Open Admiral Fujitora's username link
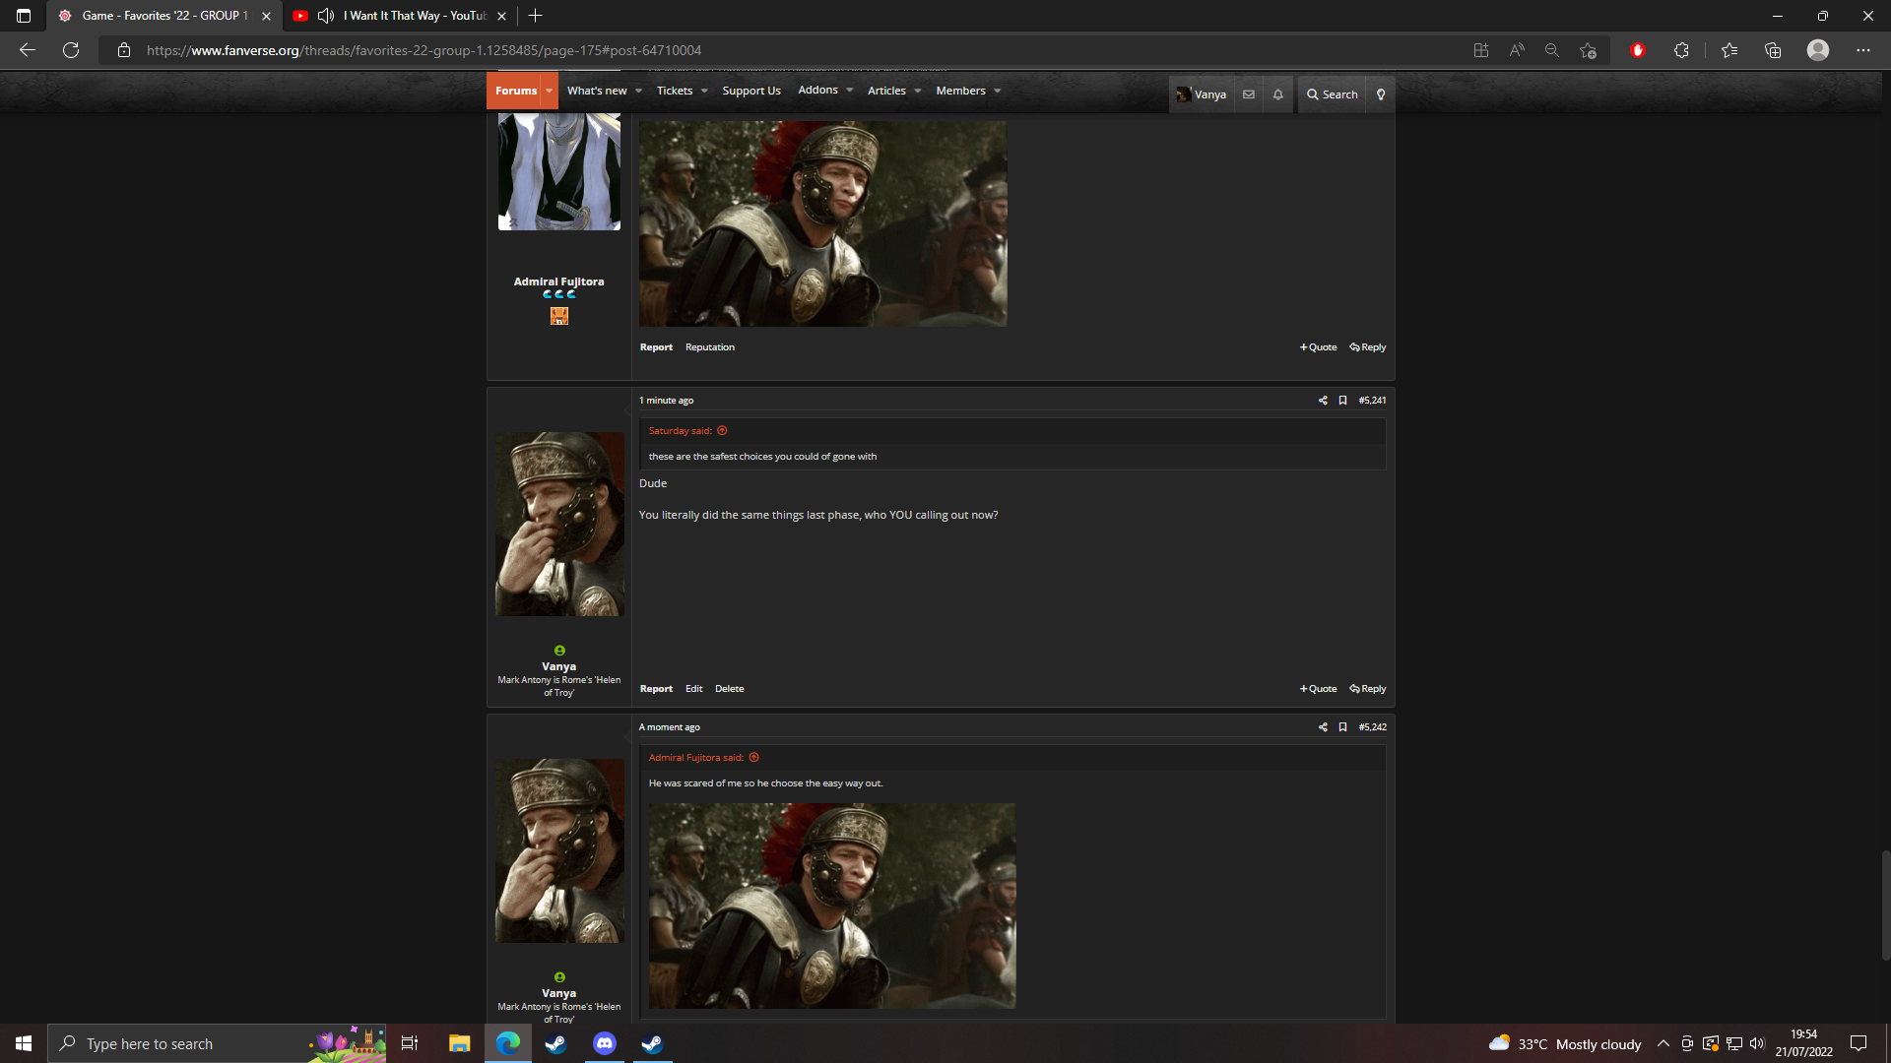 (558, 281)
